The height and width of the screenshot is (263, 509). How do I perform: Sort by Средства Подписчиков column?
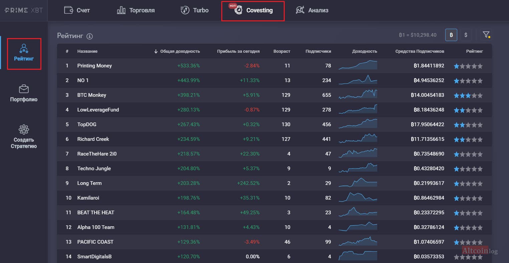pyautogui.click(x=420, y=51)
